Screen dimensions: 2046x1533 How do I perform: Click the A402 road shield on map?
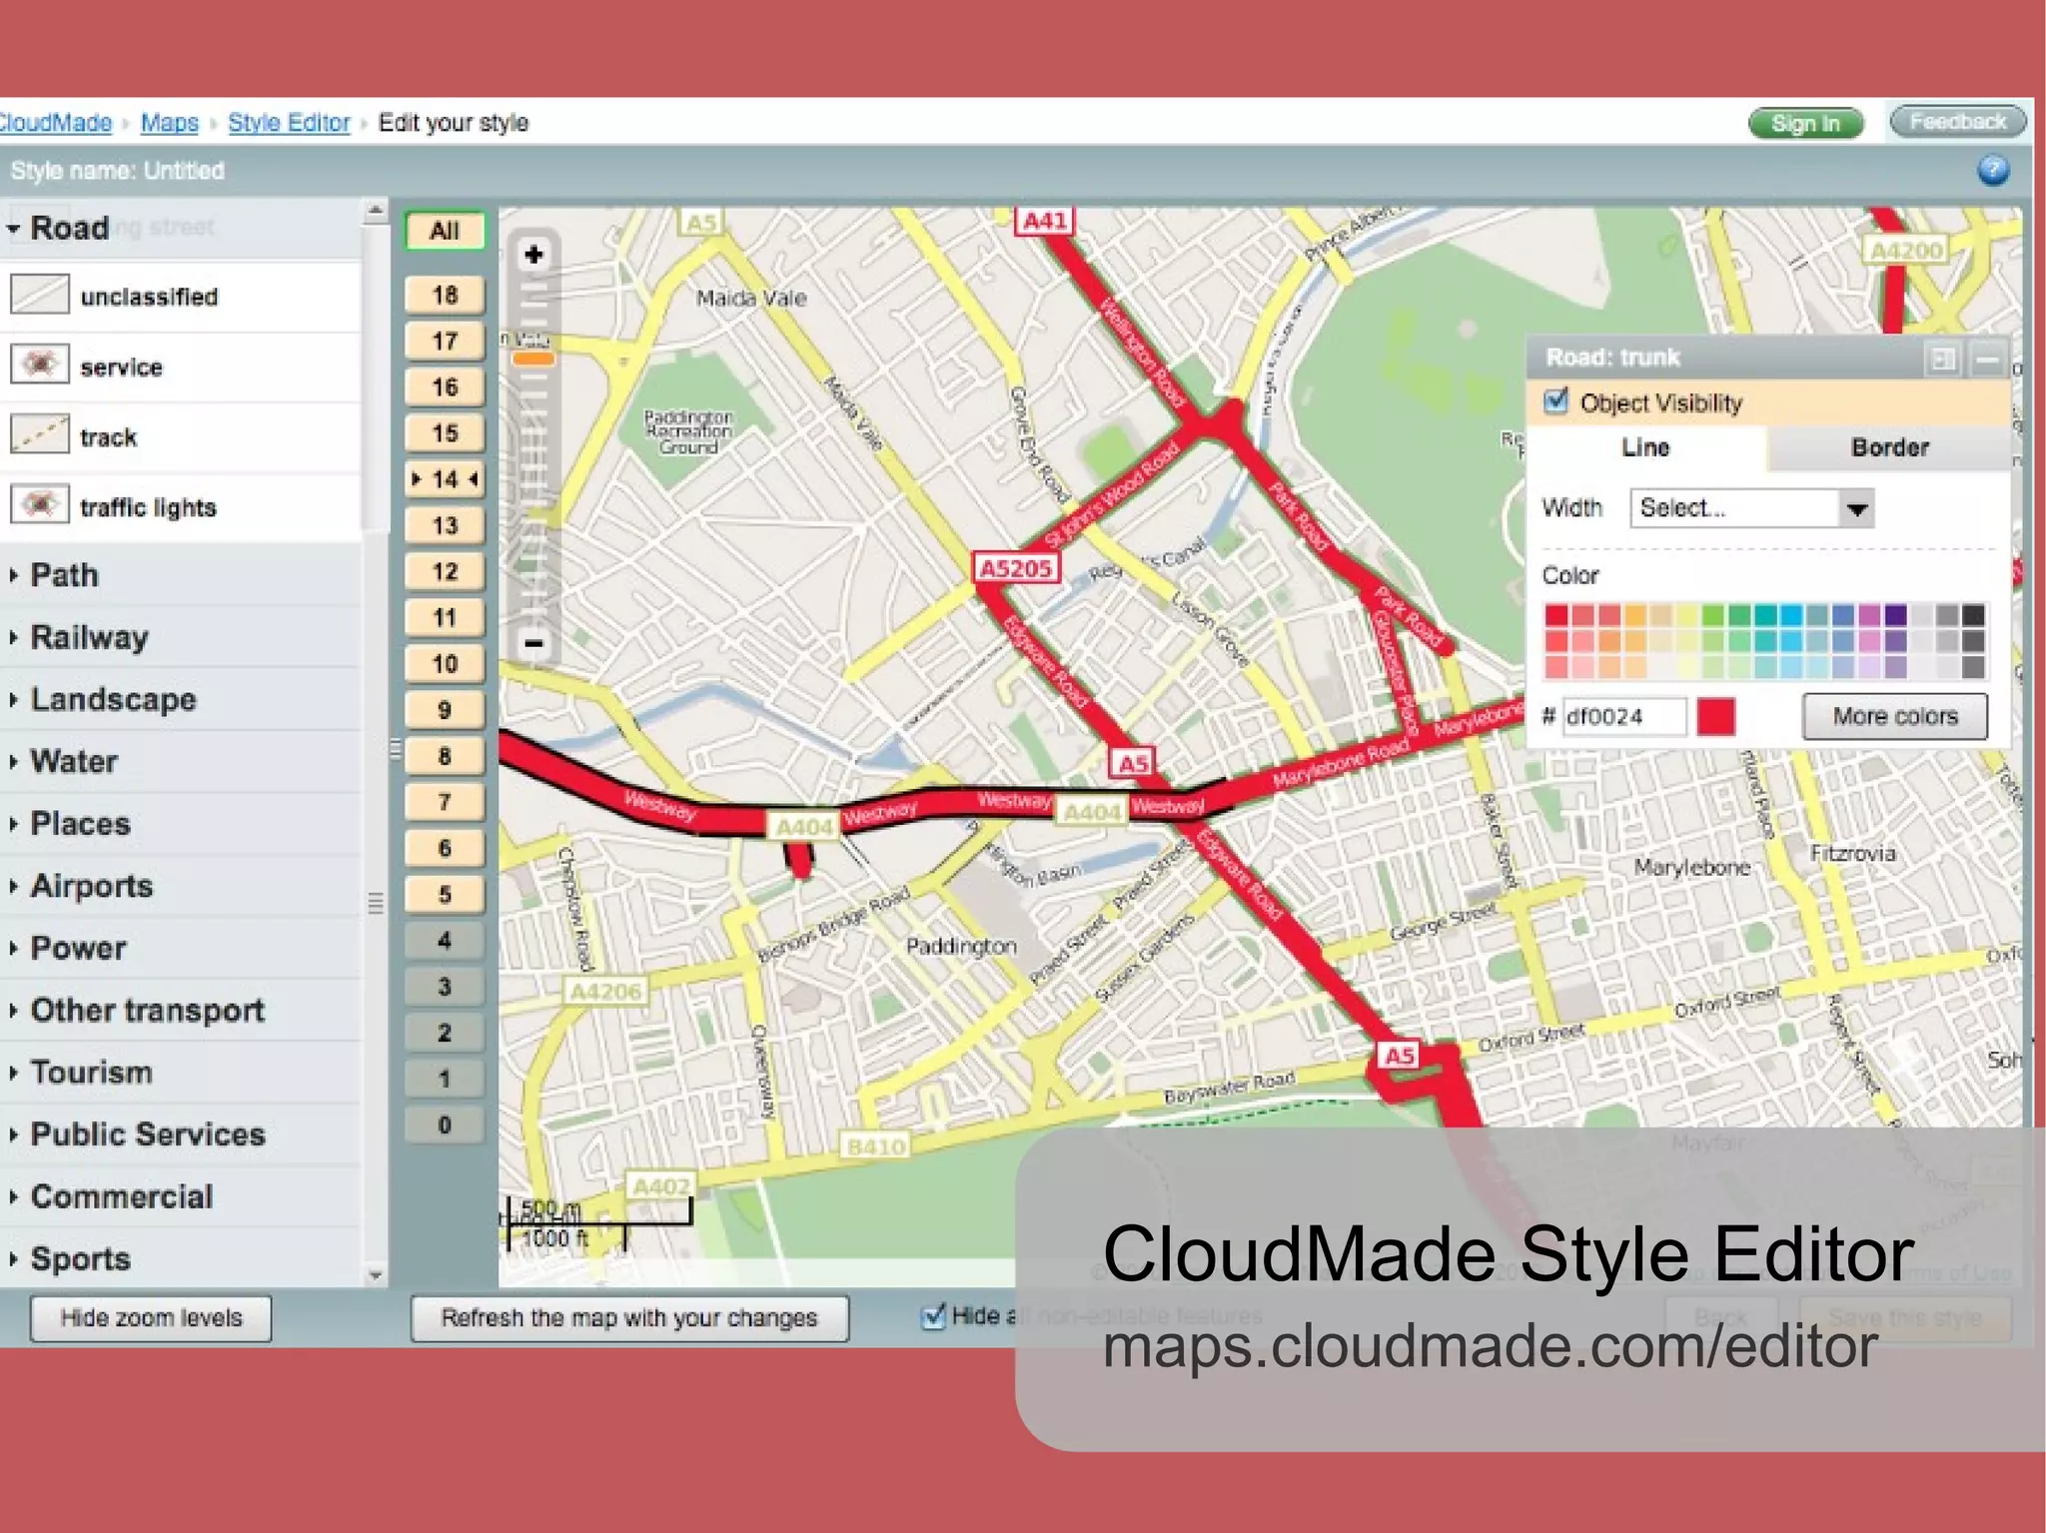tap(659, 1185)
